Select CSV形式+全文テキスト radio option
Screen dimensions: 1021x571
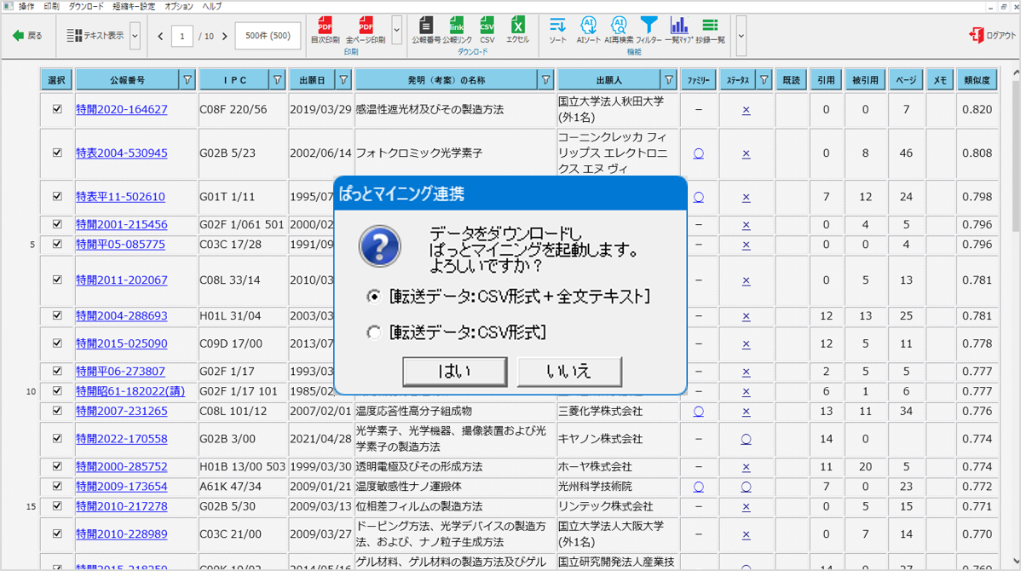click(373, 297)
